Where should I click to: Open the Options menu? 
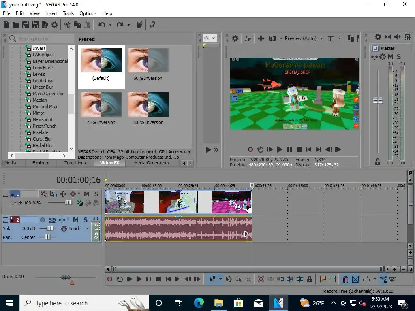coord(88,13)
